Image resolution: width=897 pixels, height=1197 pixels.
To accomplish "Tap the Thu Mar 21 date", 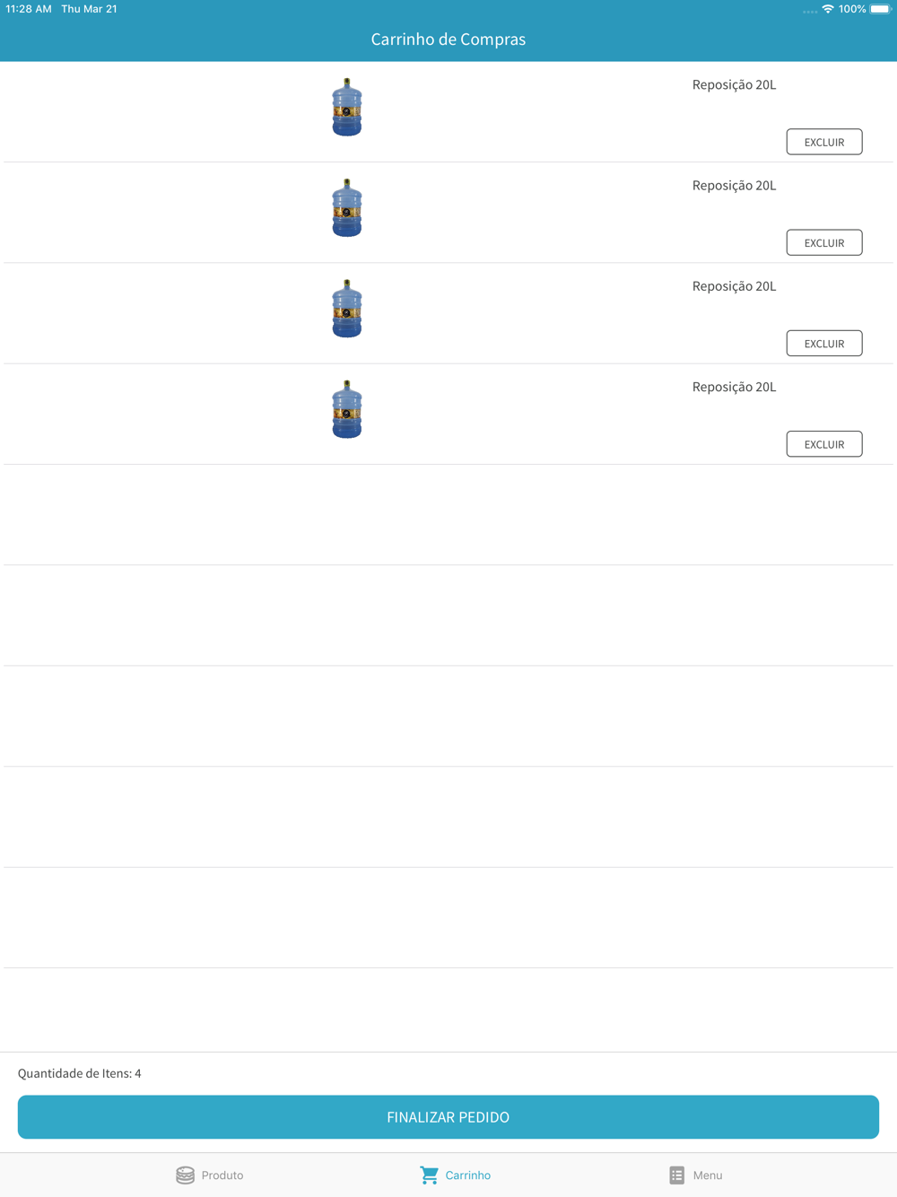I will point(89,9).
